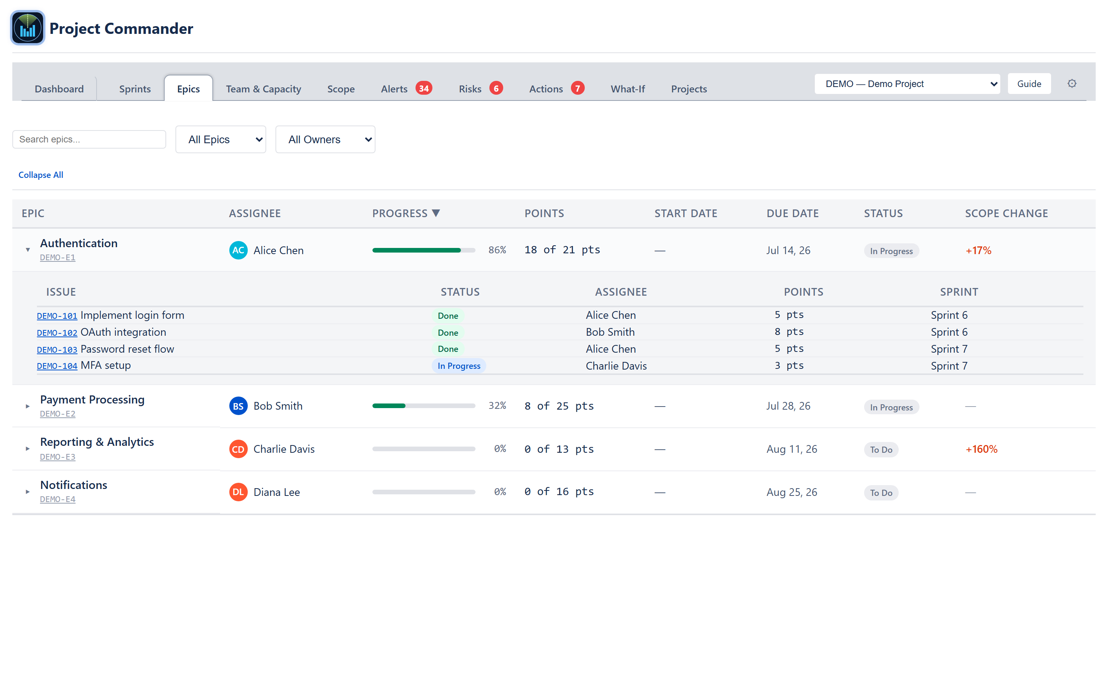Open the DEMO-E3 epic link
Screen dimensions: 1108x693
58,457
